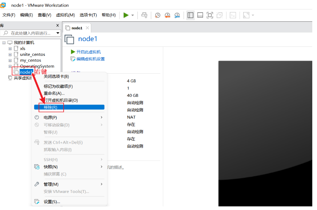The height and width of the screenshot is (210, 317).
Task: Click the node1 heading VM icon
Action: pyautogui.click(x=69, y=39)
